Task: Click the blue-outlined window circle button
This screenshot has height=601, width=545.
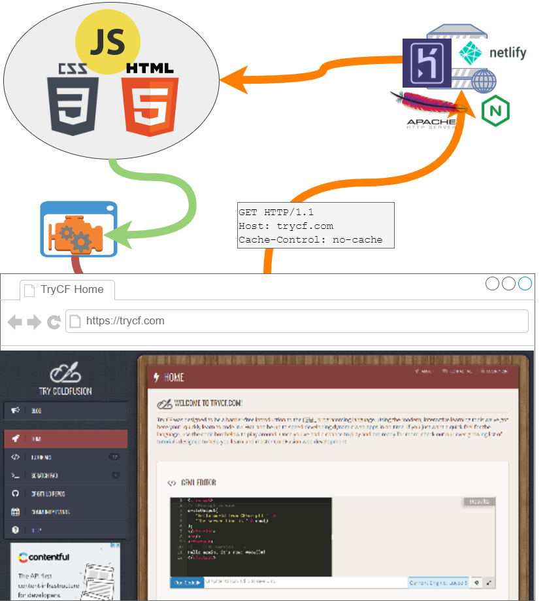Action: click(525, 284)
